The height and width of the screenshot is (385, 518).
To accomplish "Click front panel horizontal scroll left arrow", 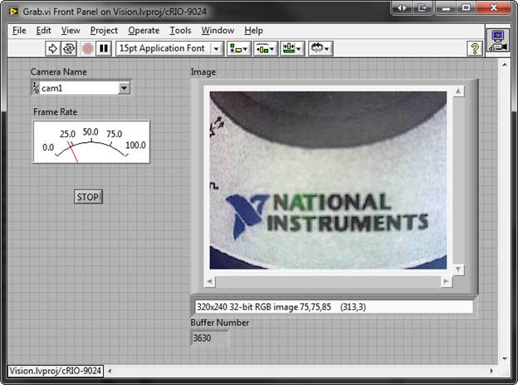I will (110, 371).
